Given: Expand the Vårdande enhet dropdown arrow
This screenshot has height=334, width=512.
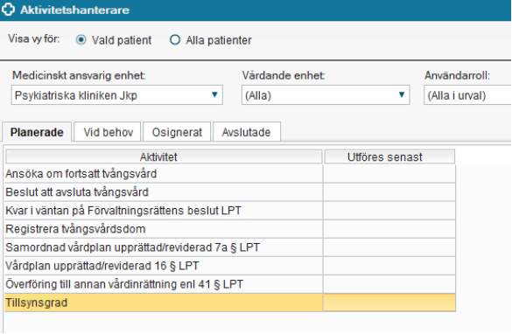Looking at the screenshot, I should [402, 95].
